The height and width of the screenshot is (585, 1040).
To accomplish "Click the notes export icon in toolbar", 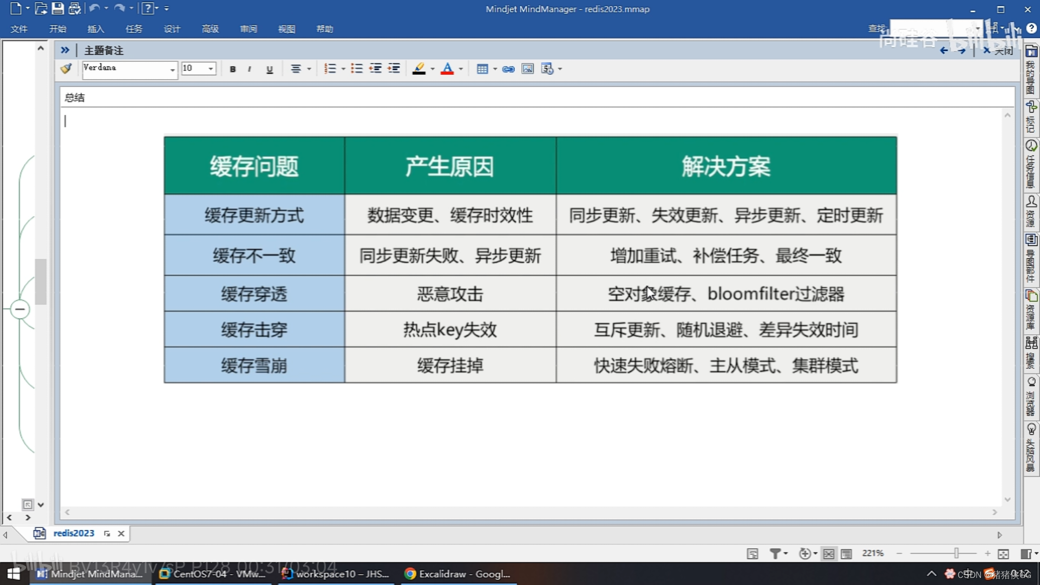I will pyautogui.click(x=547, y=69).
